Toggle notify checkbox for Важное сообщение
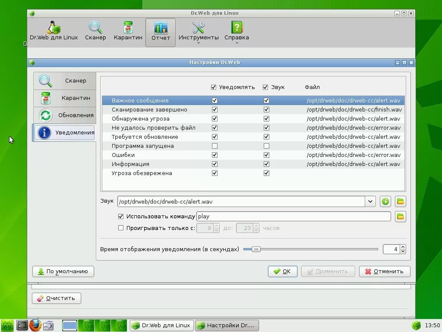 [x=215, y=100]
